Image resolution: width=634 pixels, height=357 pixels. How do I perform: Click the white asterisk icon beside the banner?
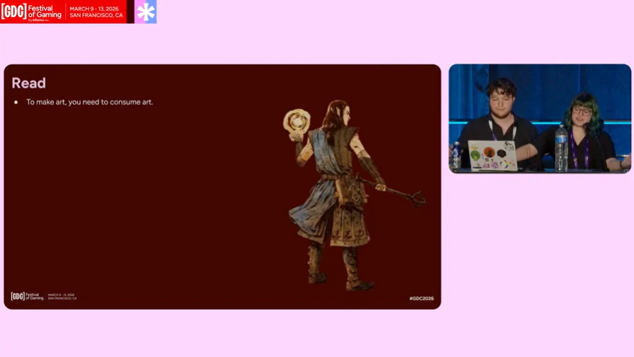145,12
